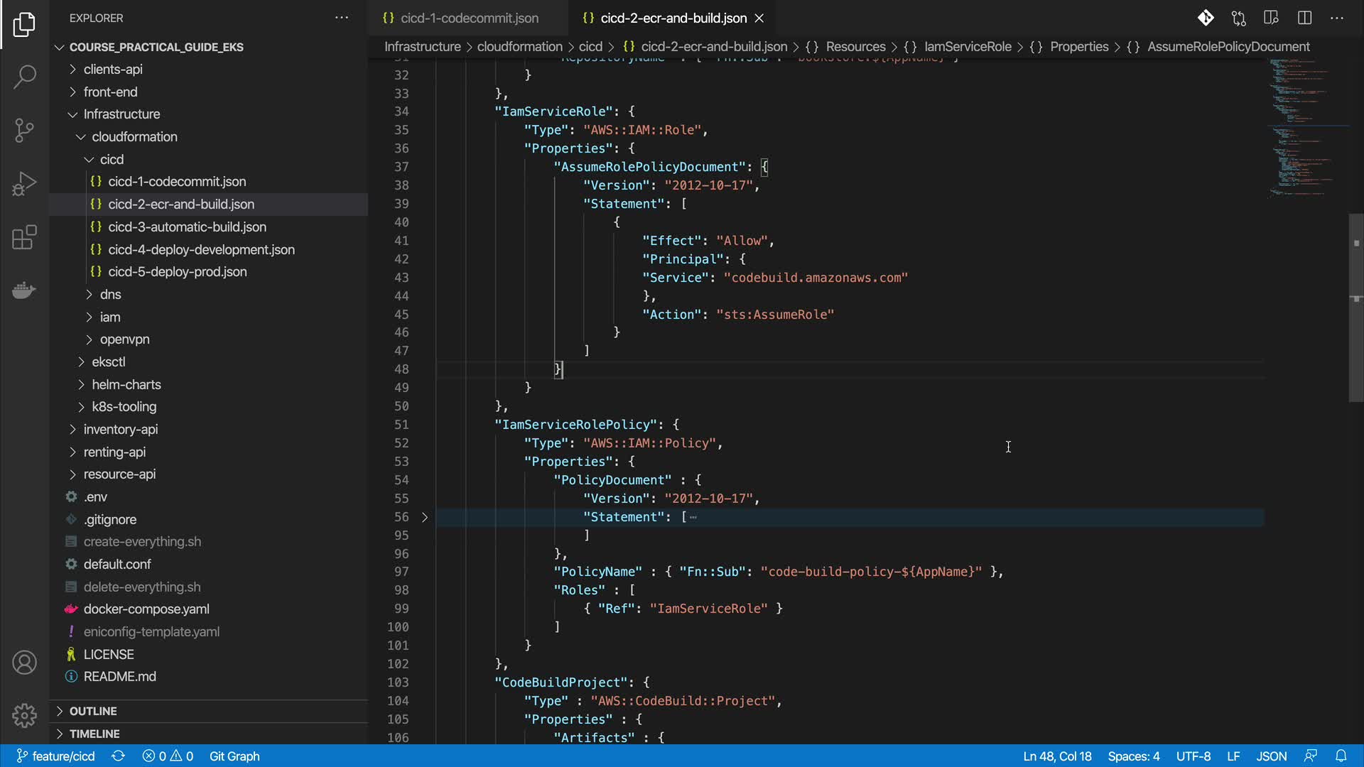This screenshot has height=767, width=1364.
Task: Switch to the cicd-1-codecommit.json tab
Action: click(x=469, y=18)
